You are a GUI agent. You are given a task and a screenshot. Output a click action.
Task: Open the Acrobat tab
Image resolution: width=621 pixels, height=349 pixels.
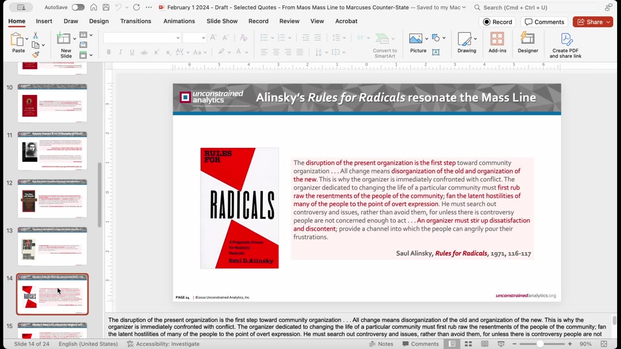click(x=346, y=21)
